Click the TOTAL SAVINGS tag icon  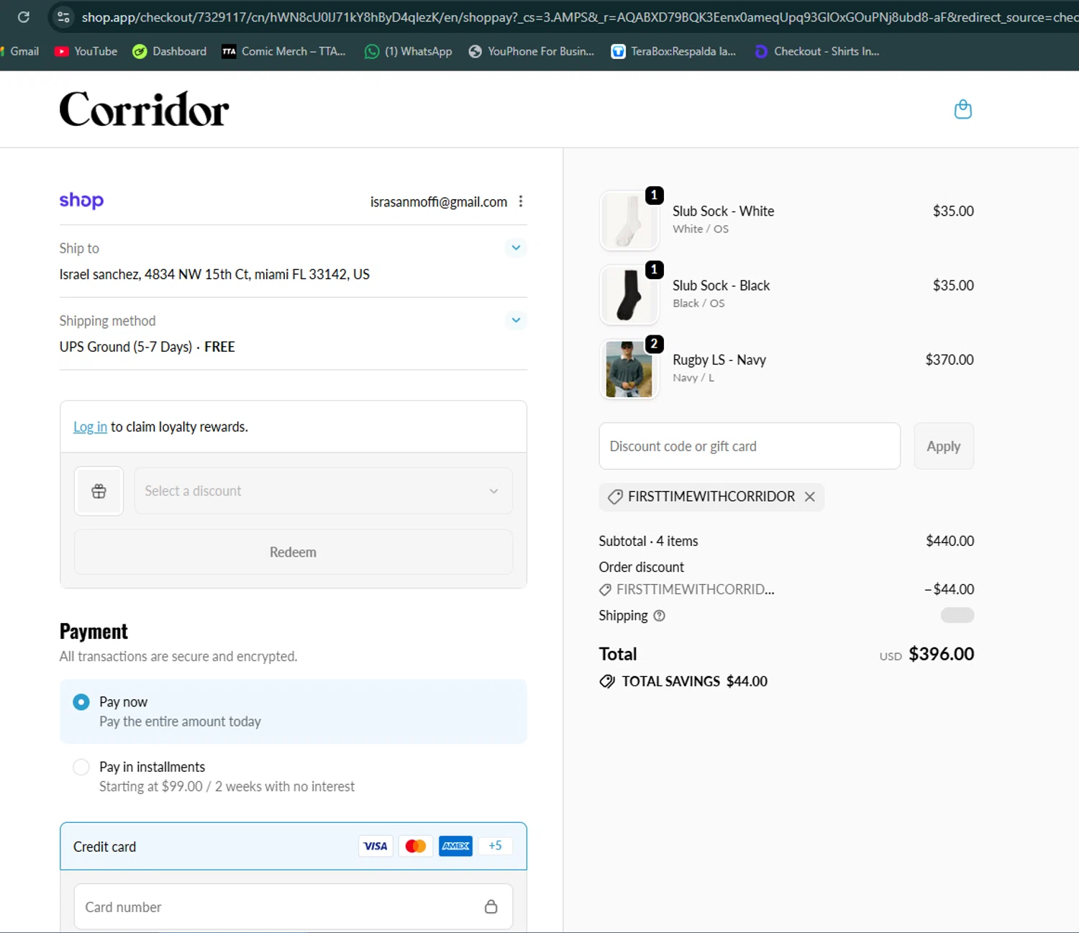[607, 681]
